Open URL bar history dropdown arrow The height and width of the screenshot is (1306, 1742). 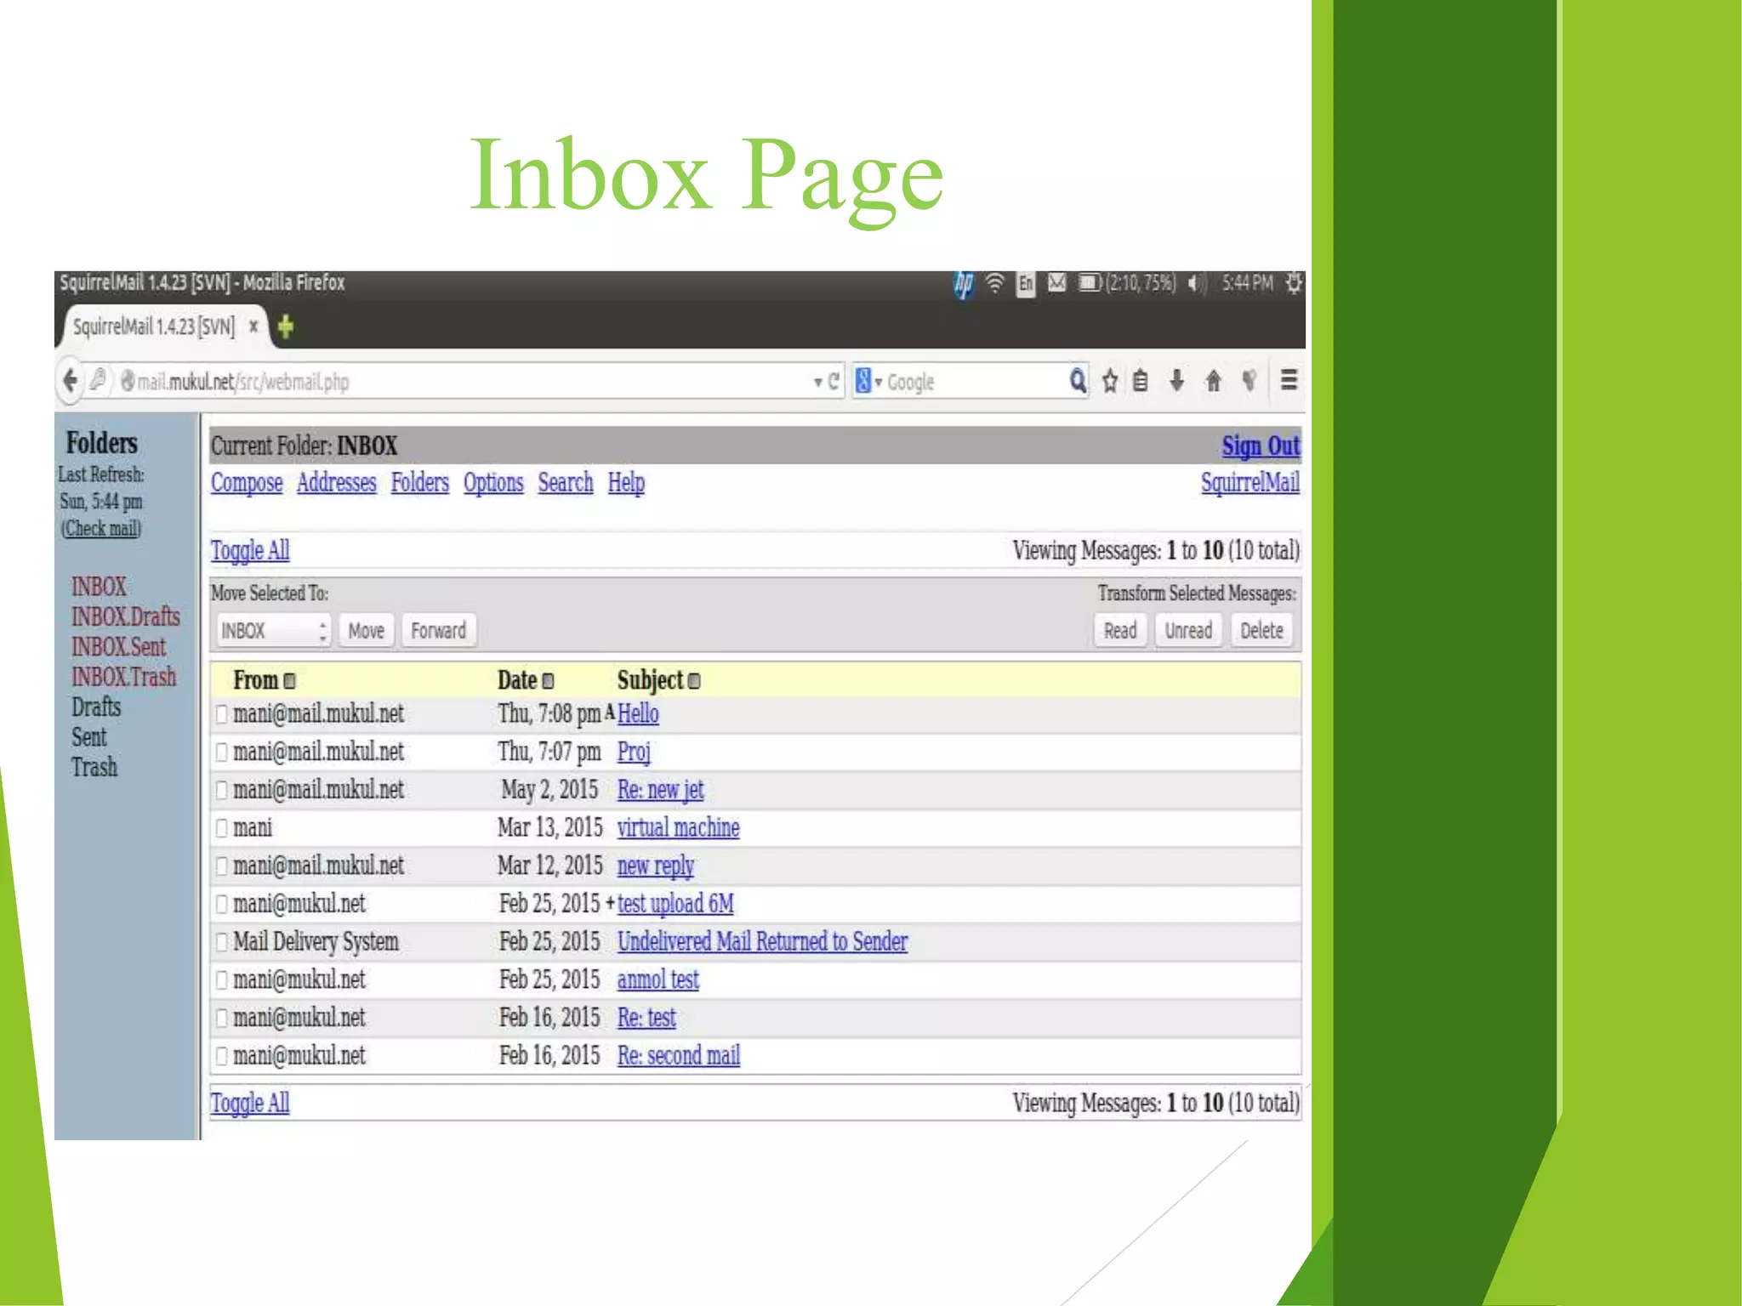(817, 382)
